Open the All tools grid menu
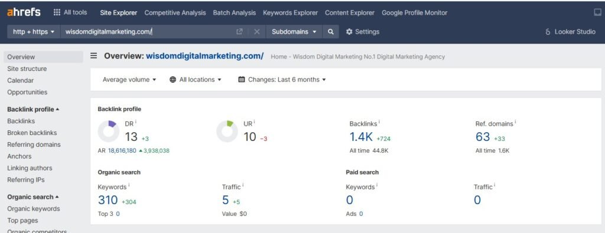Screen dimensions: 605x233 pos(70,12)
